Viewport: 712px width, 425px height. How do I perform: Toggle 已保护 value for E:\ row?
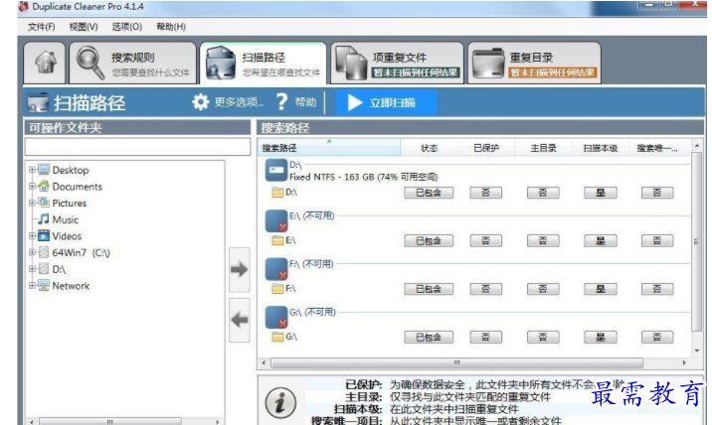click(486, 241)
